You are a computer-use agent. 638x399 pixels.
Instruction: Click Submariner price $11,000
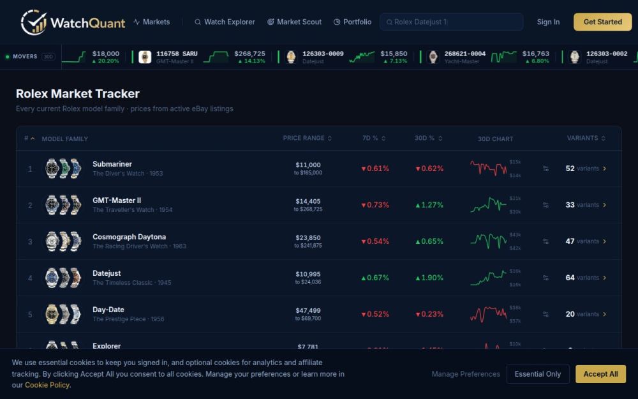click(x=308, y=165)
